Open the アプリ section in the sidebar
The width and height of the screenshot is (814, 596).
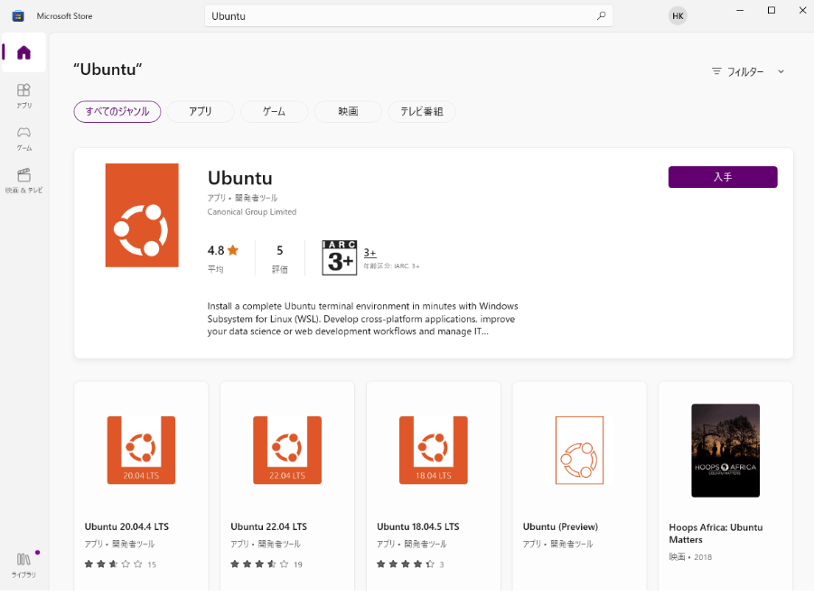23,96
